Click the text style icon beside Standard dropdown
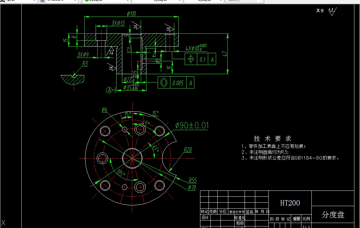The height and width of the screenshot is (228, 360). click(x=42, y=1)
